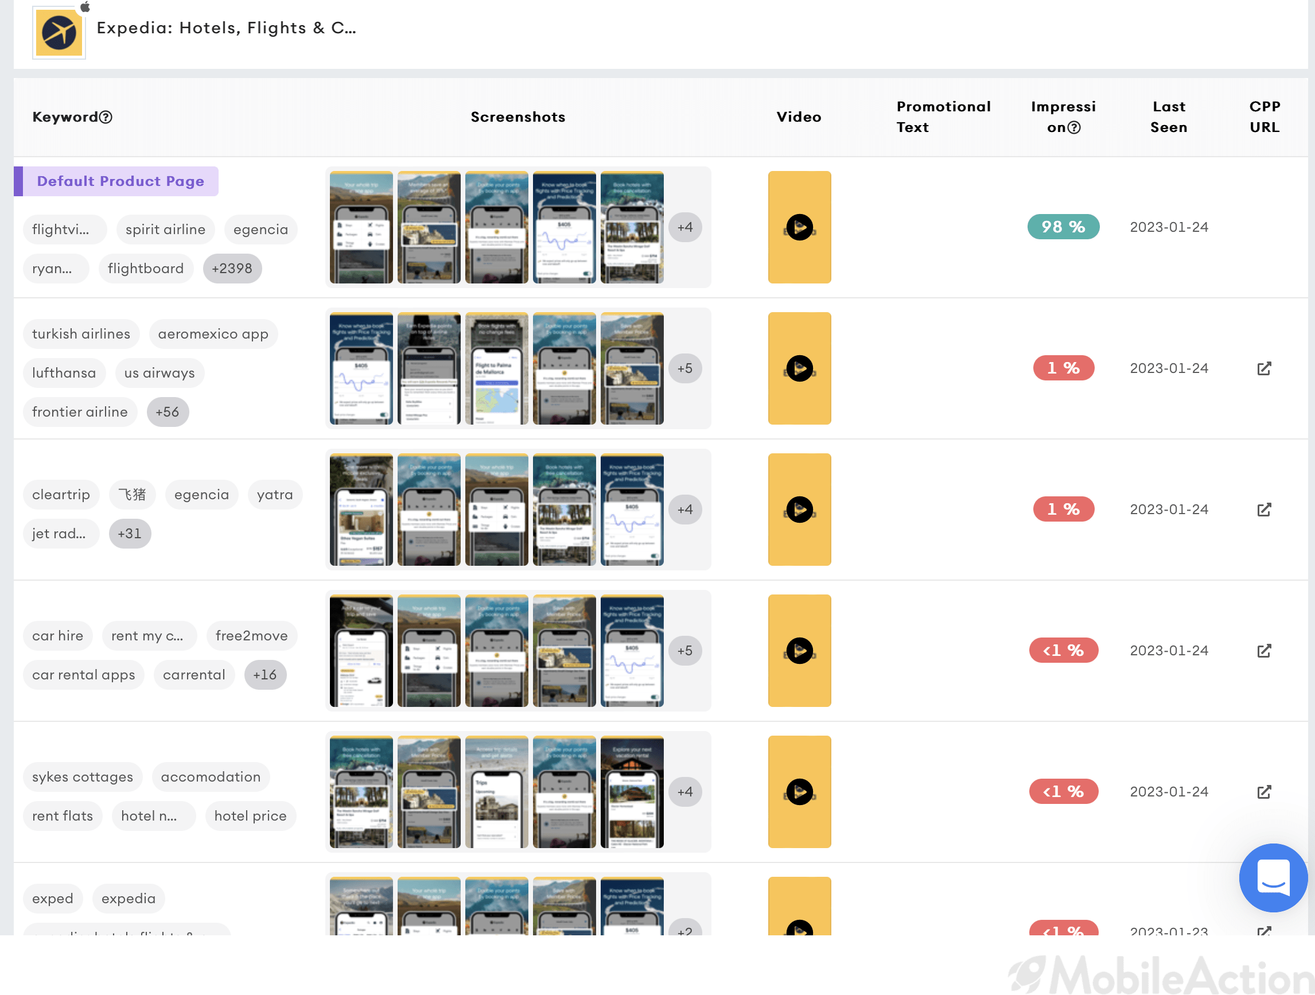This screenshot has width=1315, height=995.
Task: Click the sykes cottages keyword chip
Action: [83, 778]
